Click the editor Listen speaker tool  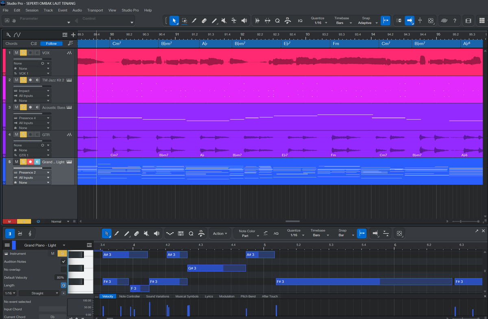[157, 233]
